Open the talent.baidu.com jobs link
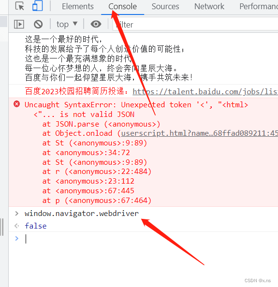278x287 pixels. pos(205,91)
